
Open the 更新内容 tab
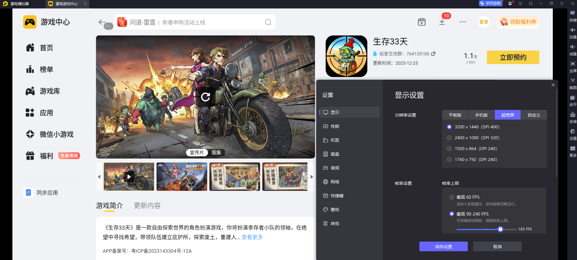coord(147,206)
